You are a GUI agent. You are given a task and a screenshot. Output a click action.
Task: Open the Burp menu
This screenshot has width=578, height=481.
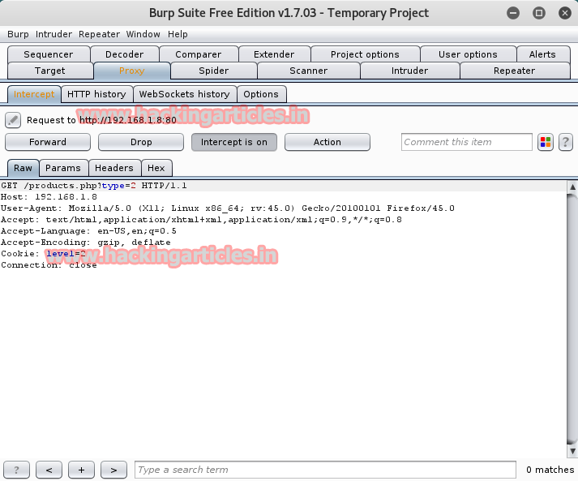pos(18,34)
